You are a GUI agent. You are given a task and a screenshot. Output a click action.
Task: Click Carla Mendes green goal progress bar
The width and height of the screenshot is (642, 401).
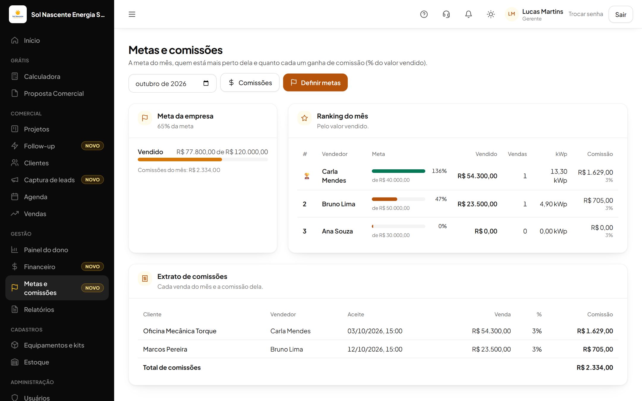[x=399, y=171]
